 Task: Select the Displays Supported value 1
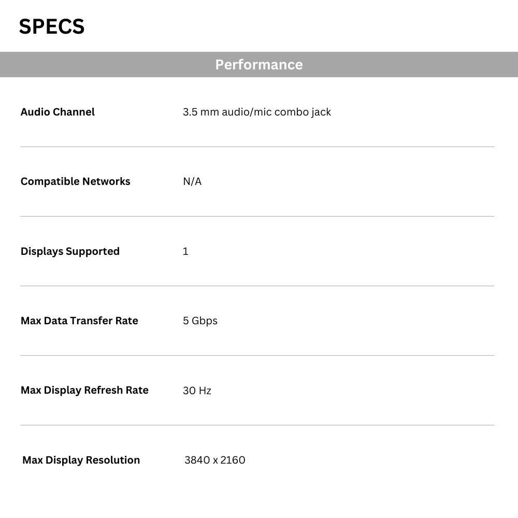point(185,251)
